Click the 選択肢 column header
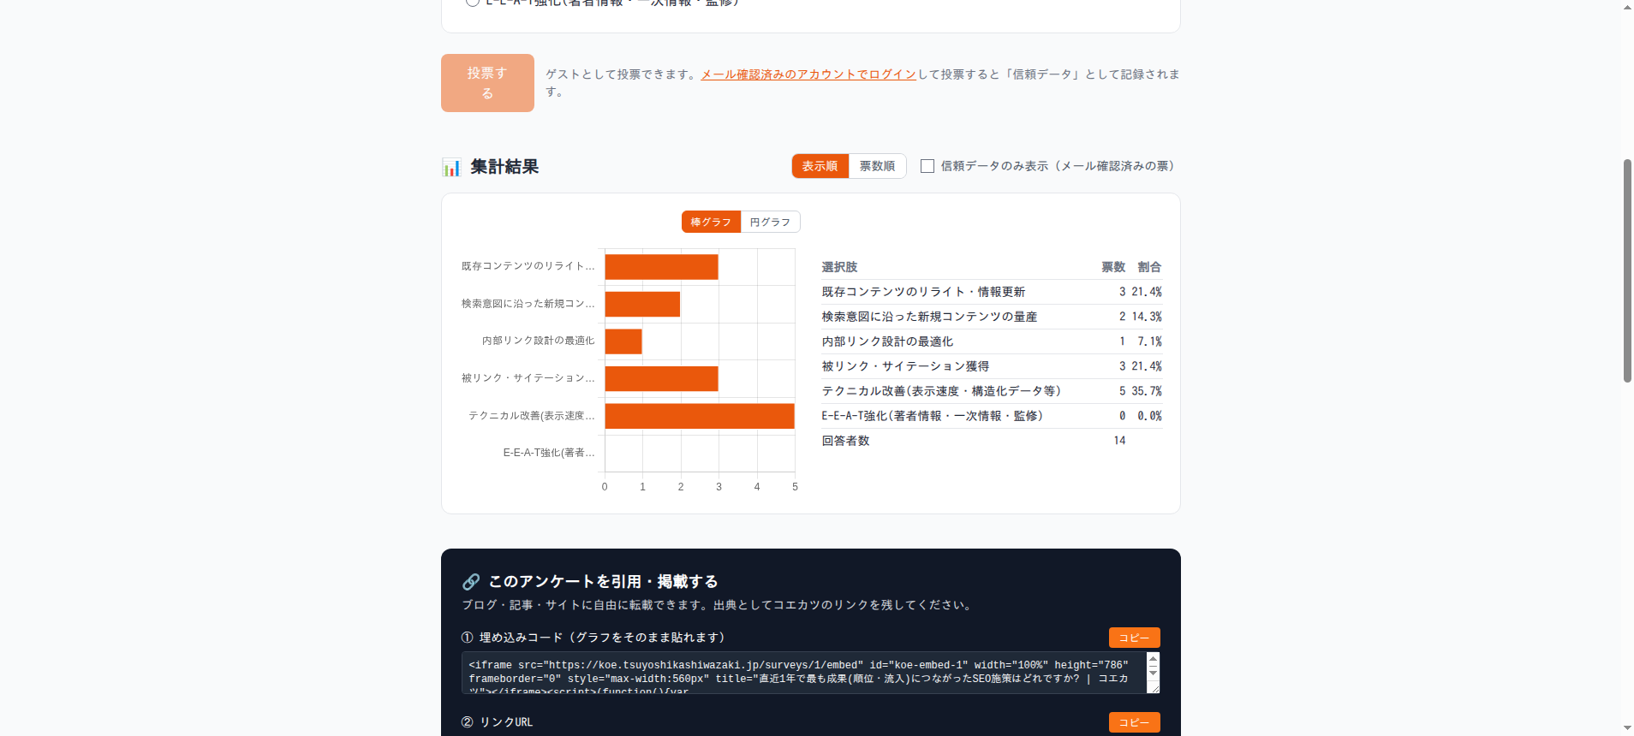 click(x=839, y=267)
